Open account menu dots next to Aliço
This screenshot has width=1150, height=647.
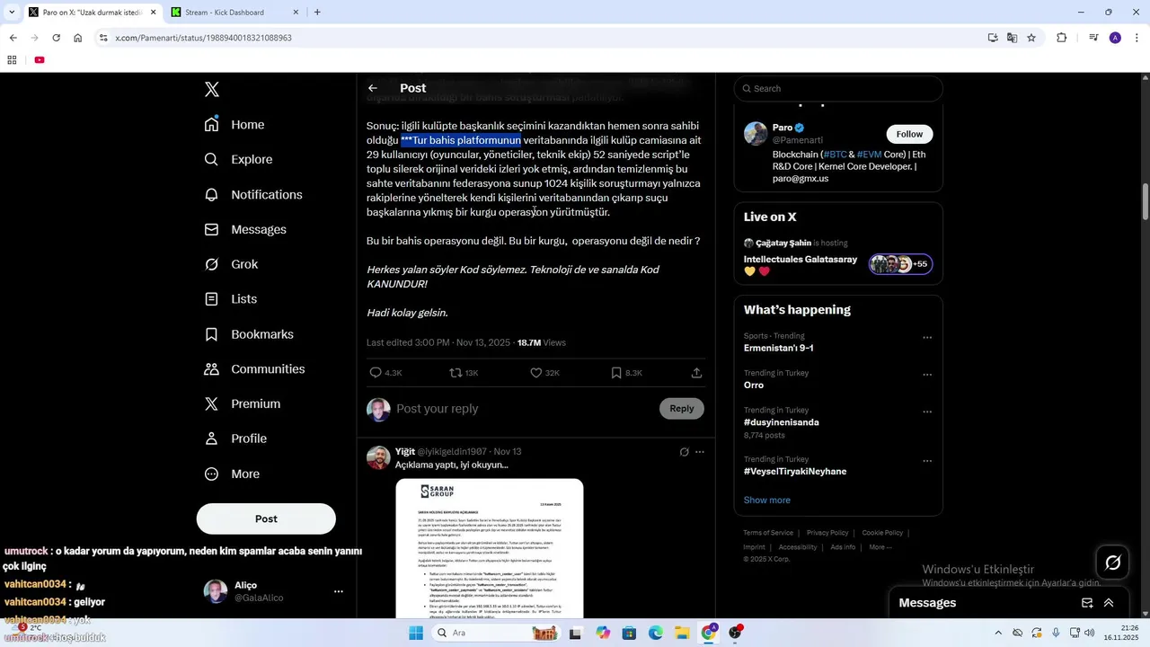coord(339,591)
